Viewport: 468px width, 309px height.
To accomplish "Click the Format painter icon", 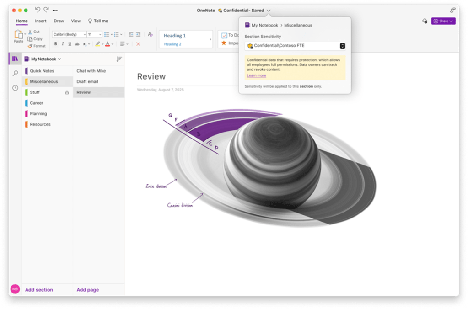I will pyautogui.click(x=30, y=46).
